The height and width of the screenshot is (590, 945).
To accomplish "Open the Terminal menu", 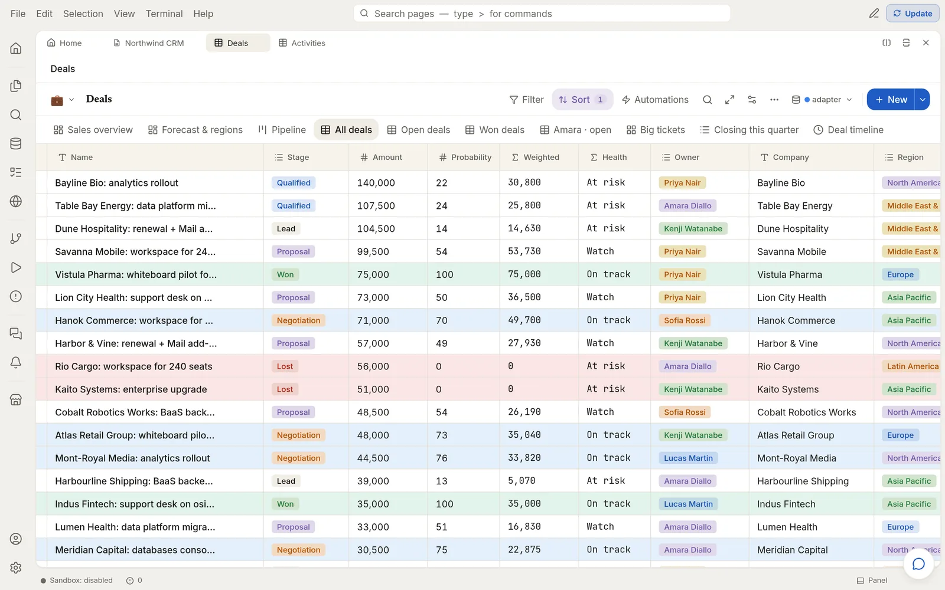I will [164, 14].
